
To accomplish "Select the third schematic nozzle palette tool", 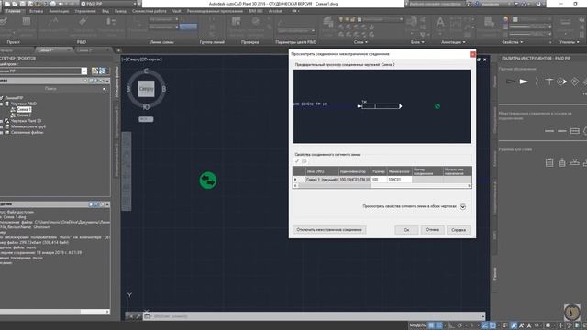I will click(x=575, y=162).
